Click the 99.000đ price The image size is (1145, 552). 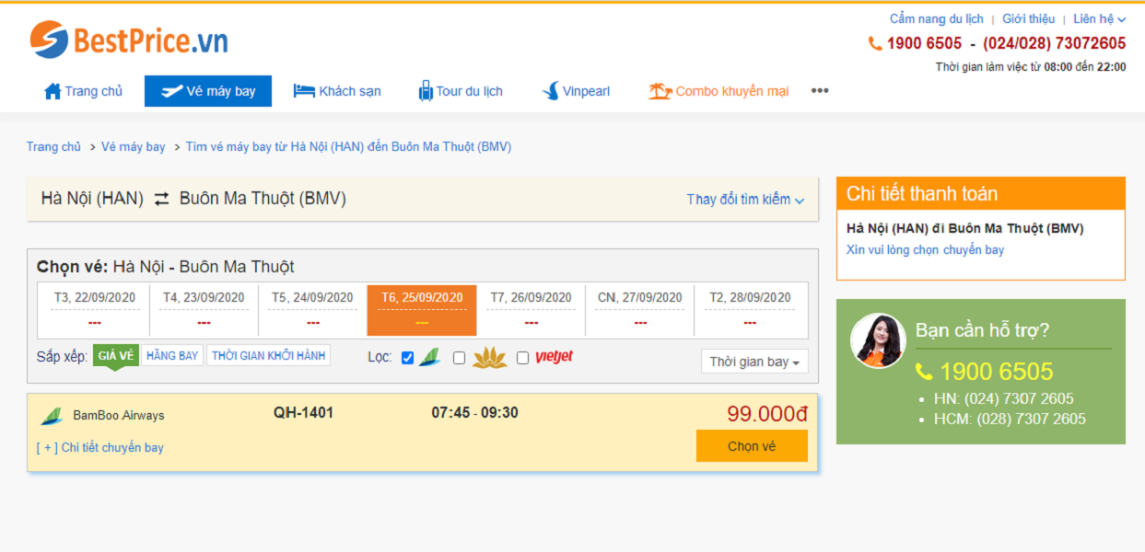pos(767,414)
